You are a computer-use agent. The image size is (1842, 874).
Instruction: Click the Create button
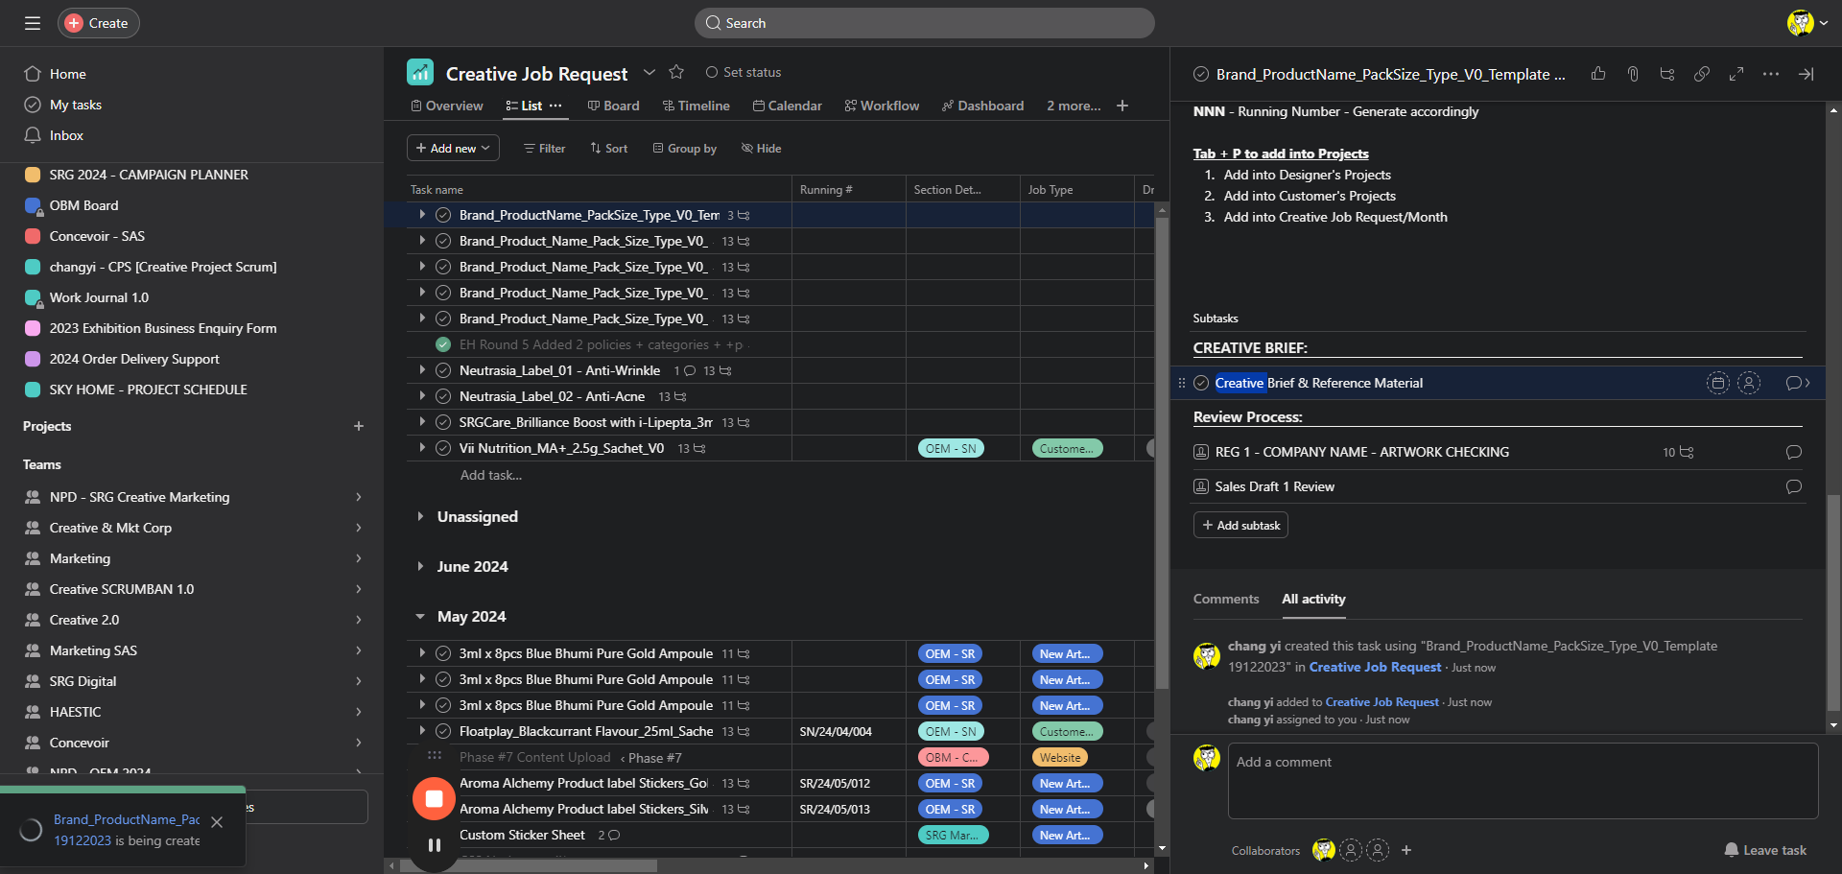click(x=99, y=23)
